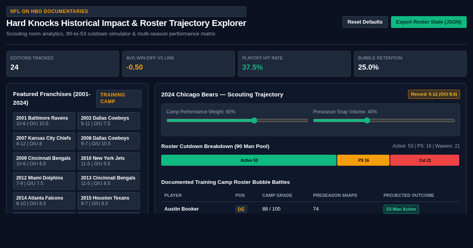Export roster state as JSON
473x248 pixels.
[429, 22]
